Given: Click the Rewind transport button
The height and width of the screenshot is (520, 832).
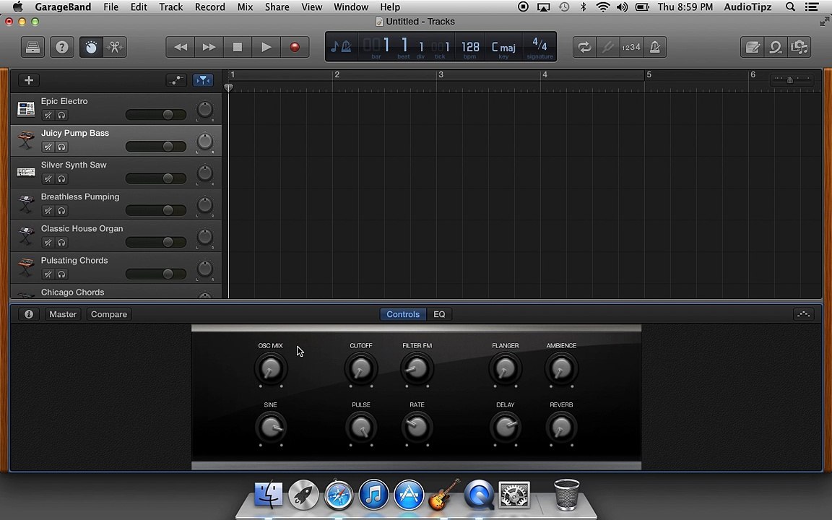Looking at the screenshot, I should click(181, 47).
